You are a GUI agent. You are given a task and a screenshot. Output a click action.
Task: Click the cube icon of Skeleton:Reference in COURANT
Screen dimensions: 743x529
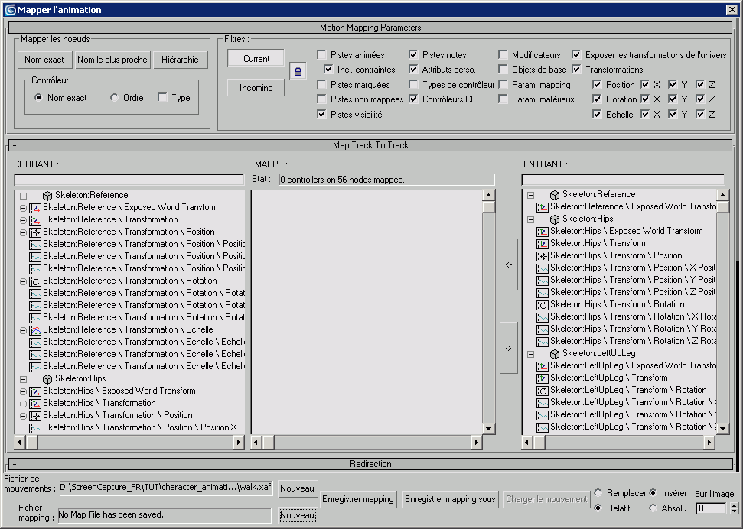click(47, 195)
